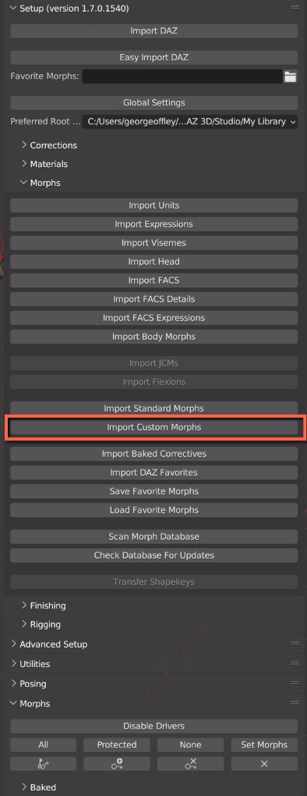Screen dimensions: 307x796
Task: Click the Import Custom Morphs button
Action: point(154,427)
